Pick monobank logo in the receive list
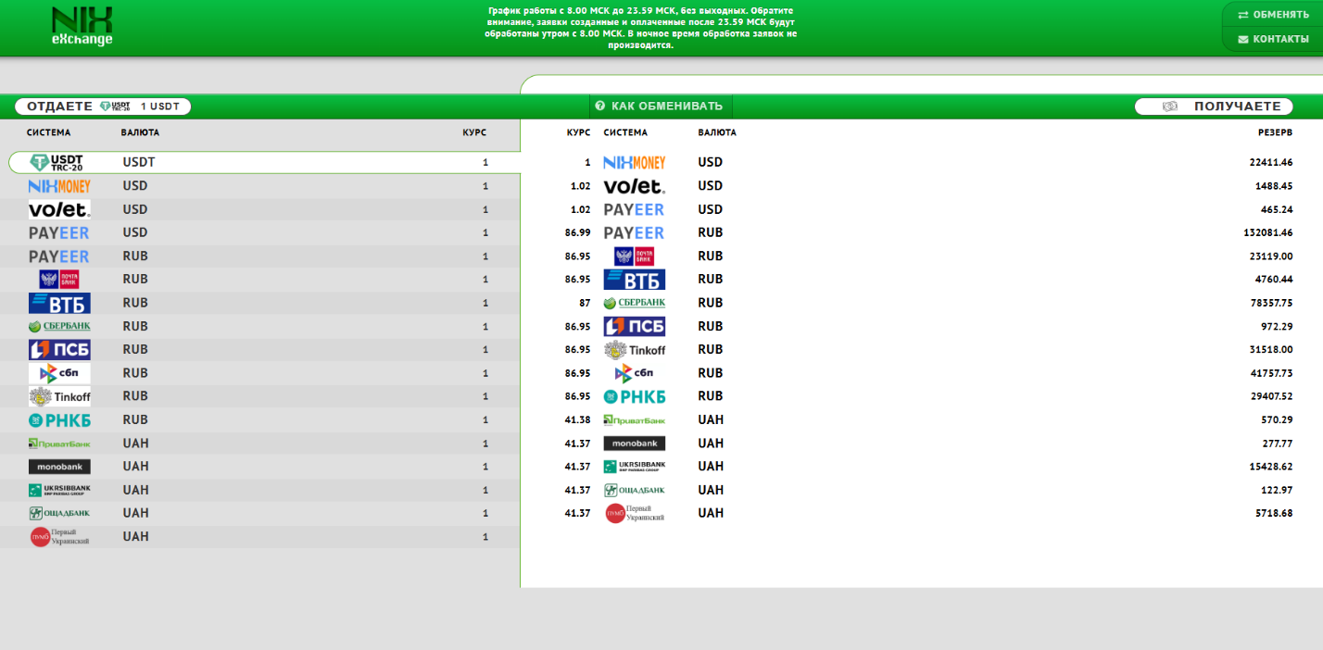This screenshot has height=650, width=1323. click(635, 444)
